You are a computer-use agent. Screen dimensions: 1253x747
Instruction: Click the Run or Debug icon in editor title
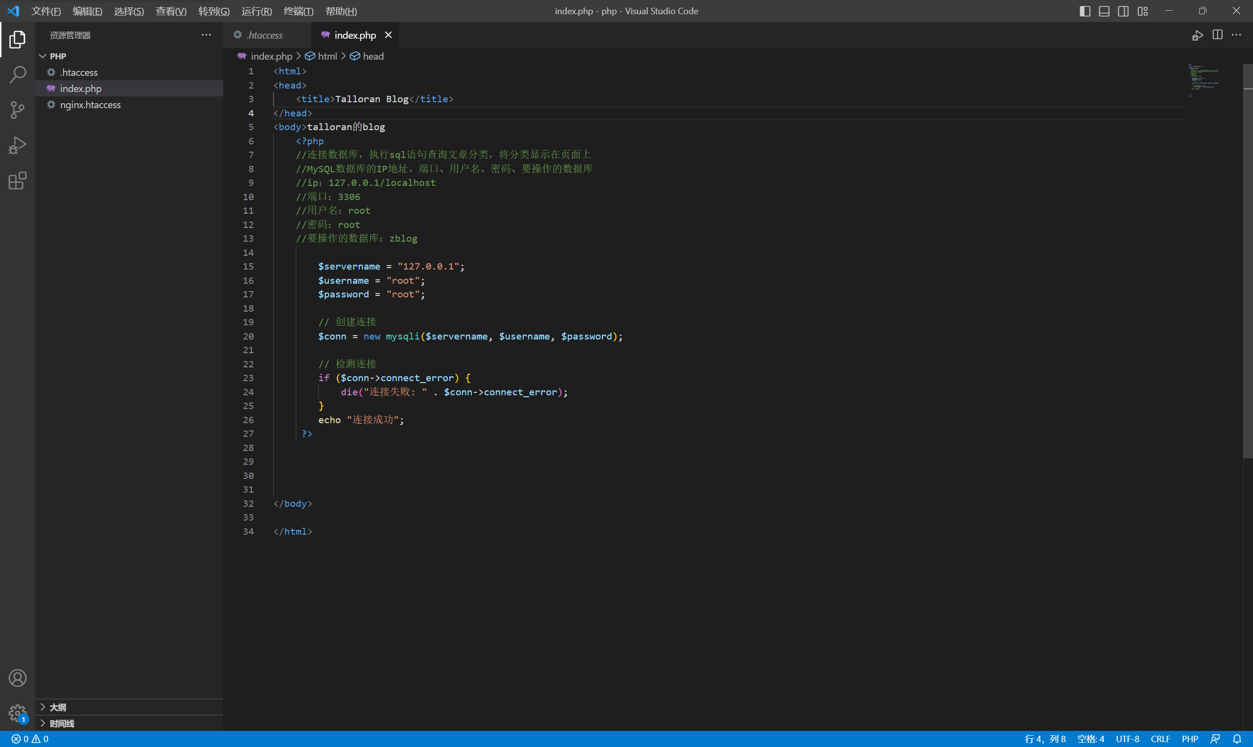(1197, 35)
